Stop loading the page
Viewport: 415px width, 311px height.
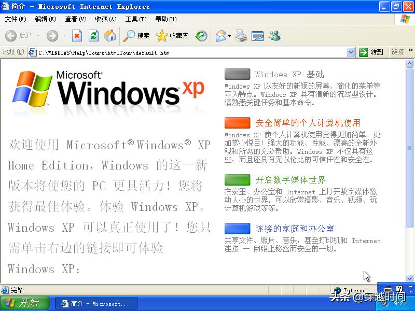pos(76,36)
